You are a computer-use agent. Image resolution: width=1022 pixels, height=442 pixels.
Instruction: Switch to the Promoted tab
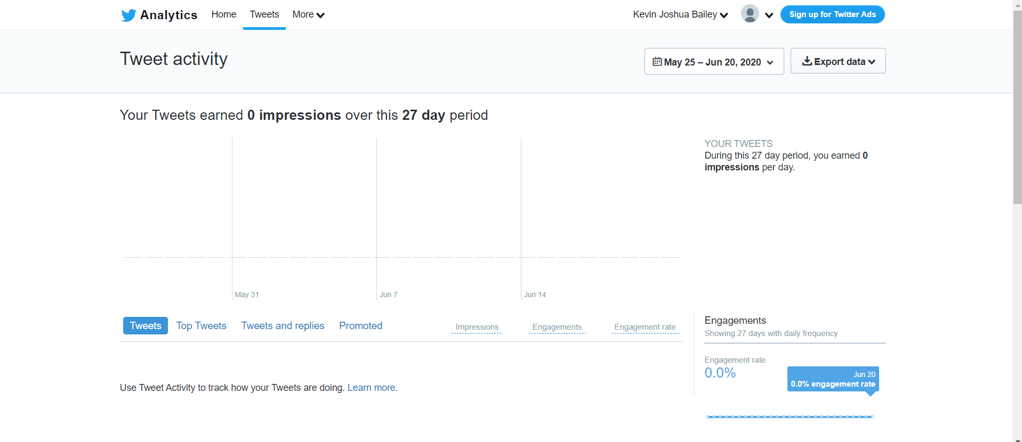point(360,325)
